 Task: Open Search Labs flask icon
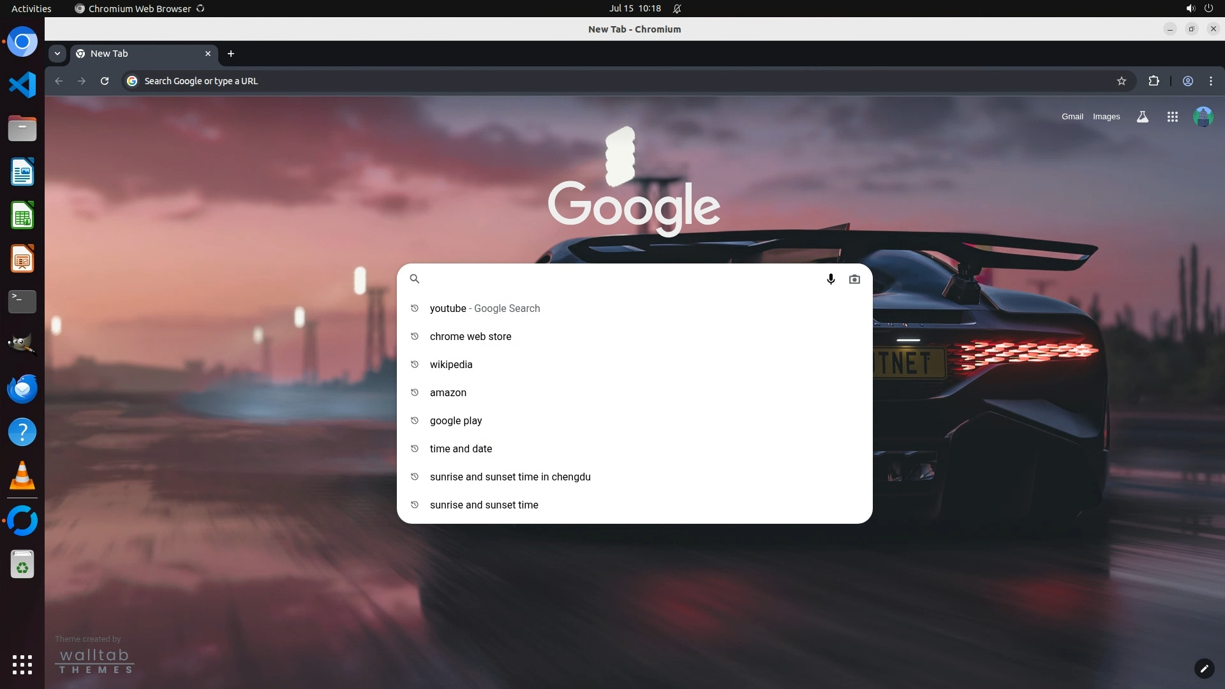[x=1142, y=117]
